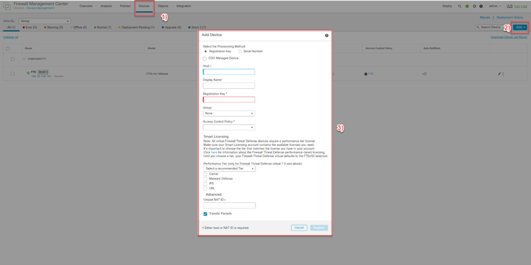Switch to the Error (0) filter tab
This screenshot has height=265, width=531.
(x=30, y=27)
